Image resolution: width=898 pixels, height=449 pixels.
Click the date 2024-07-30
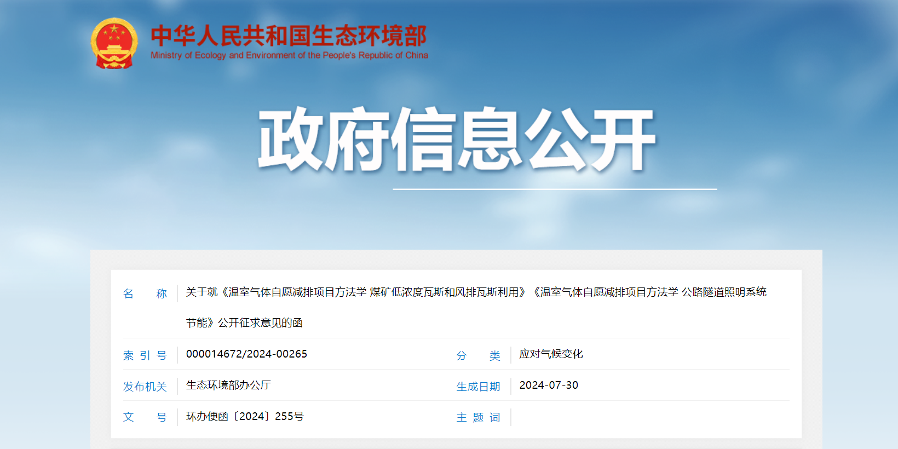coord(549,385)
